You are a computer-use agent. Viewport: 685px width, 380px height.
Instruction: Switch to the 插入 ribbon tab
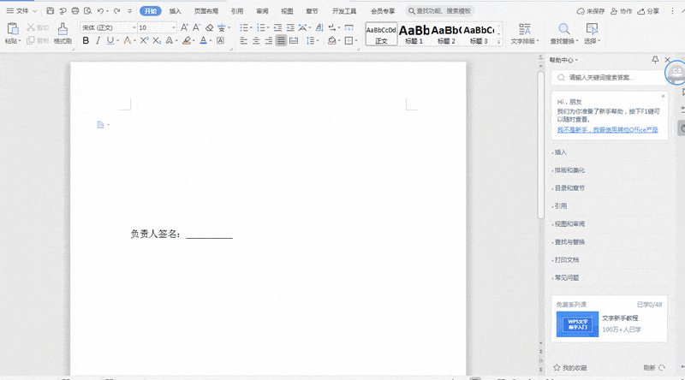[175, 11]
